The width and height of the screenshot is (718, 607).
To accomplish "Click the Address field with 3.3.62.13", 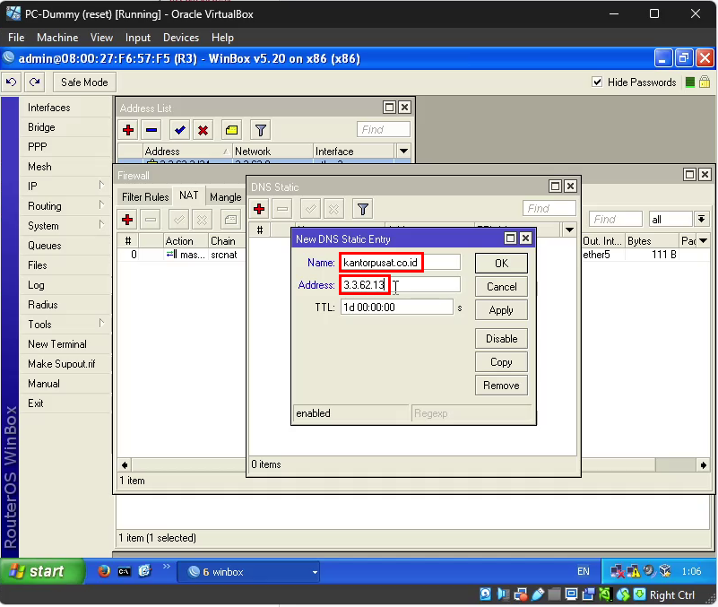I will (400, 285).
